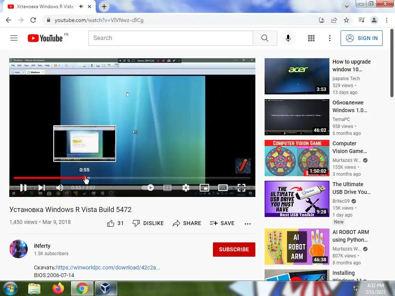This screenshot has width=395, height=296.
Task: Go back in browser history
Action: [8, 20]
